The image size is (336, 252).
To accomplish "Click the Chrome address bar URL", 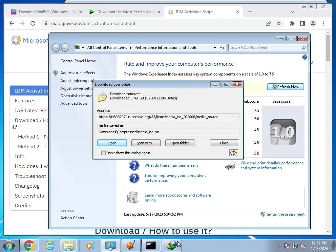I will pos(93,23).
